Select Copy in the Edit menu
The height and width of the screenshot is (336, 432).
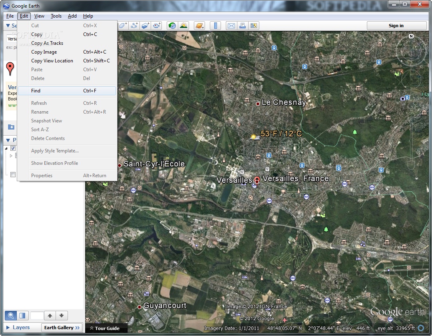coord(67,34)
